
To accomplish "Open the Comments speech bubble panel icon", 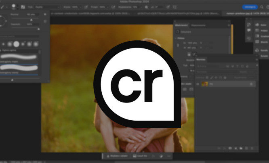I will pos(249,30).
